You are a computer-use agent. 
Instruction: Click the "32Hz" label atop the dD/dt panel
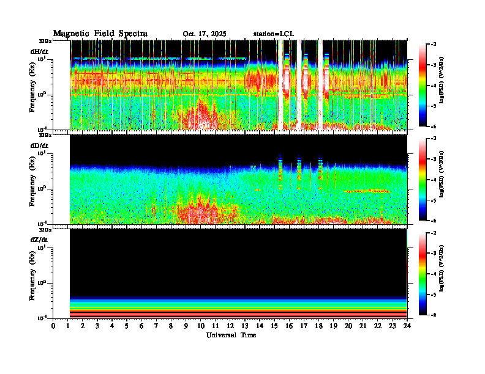(45, 135)
